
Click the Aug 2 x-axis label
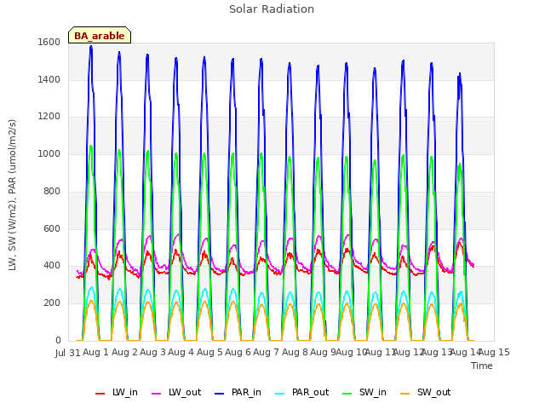coord(125,352)
